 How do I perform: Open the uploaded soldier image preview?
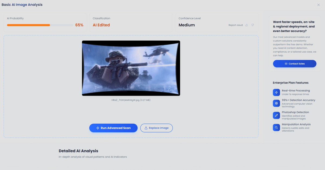[x=131, y=68]
